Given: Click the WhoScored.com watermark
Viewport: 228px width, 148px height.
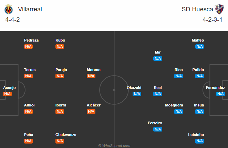Looking at the screenshot, I should (114, 146).
